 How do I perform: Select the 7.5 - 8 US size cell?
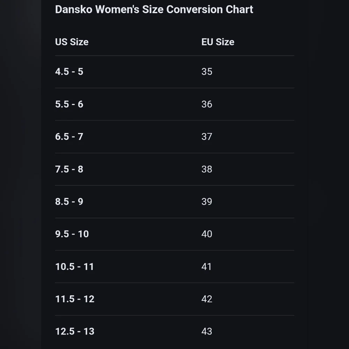(69, 169)
